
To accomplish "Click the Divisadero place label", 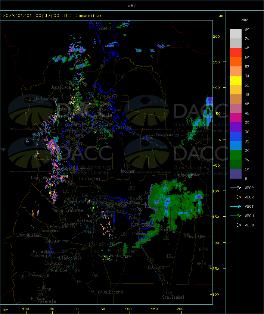I will coord(90,178).
